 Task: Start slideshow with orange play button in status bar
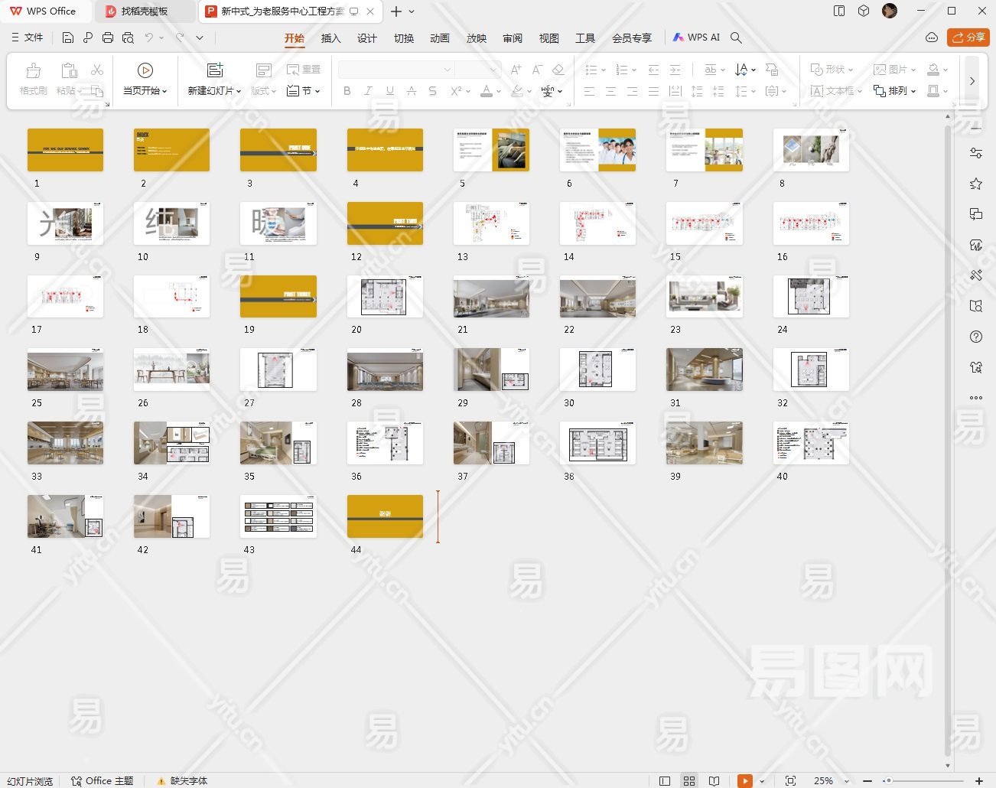tap(744, 780)
